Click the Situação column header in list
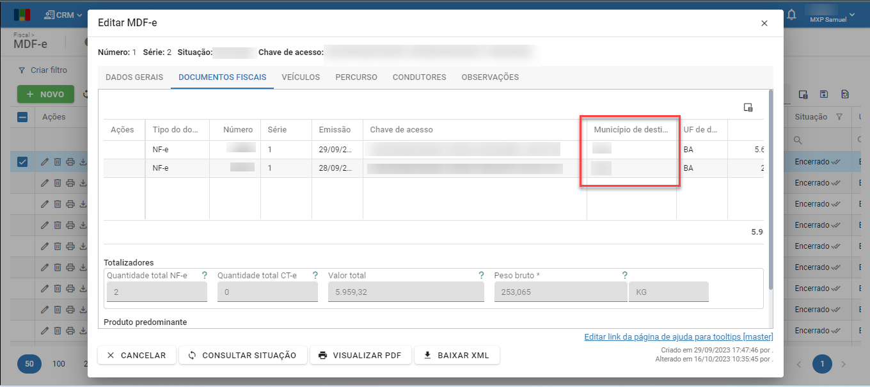 [x=811, y=117]
